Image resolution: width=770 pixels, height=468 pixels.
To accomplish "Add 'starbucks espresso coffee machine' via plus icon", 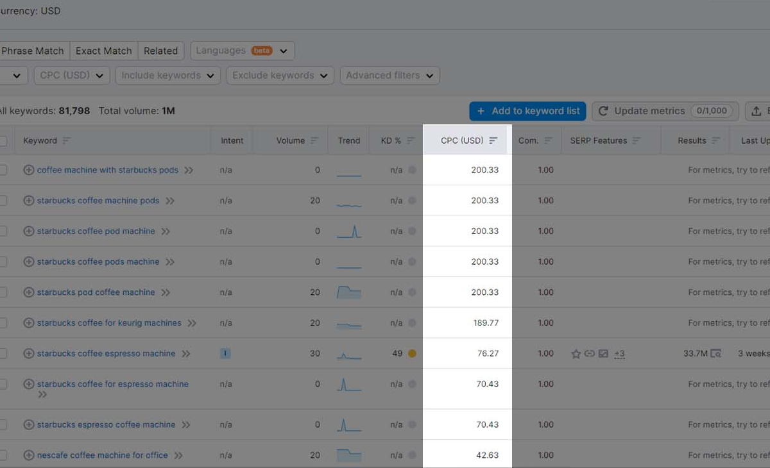I will (28, 424).
